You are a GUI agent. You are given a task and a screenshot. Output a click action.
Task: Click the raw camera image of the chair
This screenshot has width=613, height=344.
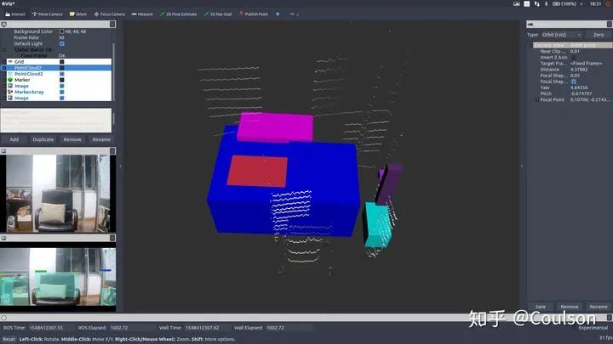tap(58, 194)
